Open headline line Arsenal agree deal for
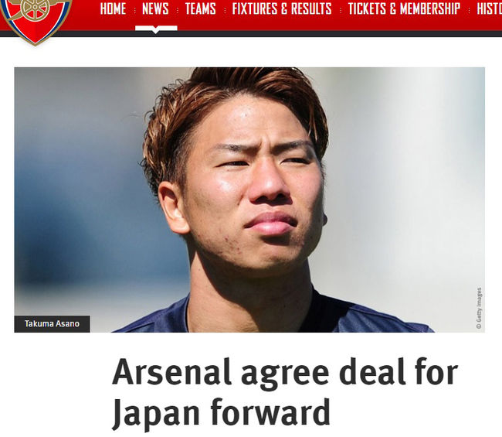 tap(285, 373)
